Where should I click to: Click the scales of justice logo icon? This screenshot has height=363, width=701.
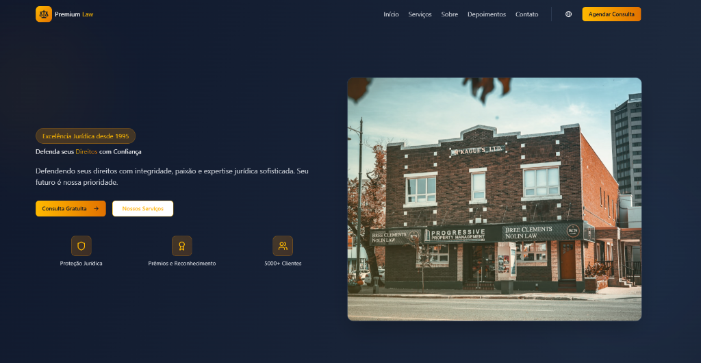click(x=44, y=14)
